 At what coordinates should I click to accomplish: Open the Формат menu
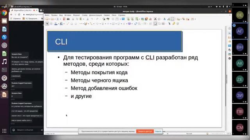pyautogui.click(x=77, y=15)
